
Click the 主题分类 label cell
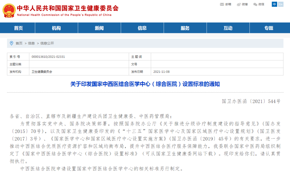(18, 64)
